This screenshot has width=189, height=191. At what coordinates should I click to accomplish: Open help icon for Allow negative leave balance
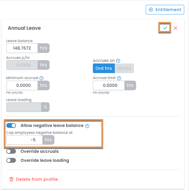[x=87, y=126]
